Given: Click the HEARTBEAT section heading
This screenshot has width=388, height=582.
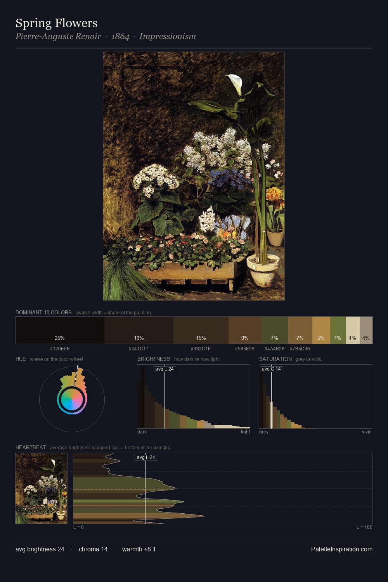Looking at the screenshot, I should 31,447.
